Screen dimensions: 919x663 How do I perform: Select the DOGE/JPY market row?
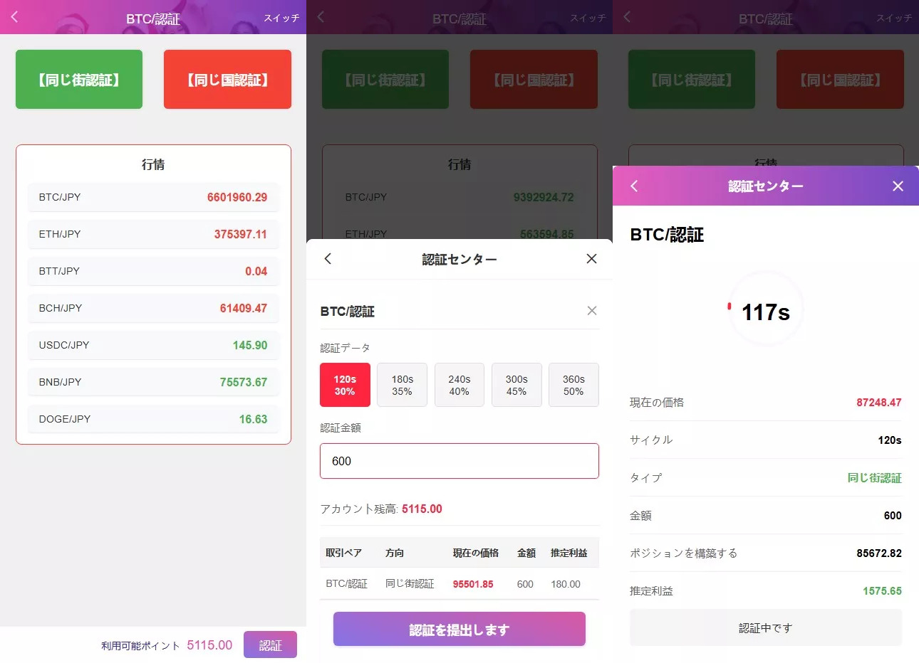point(153,419)
